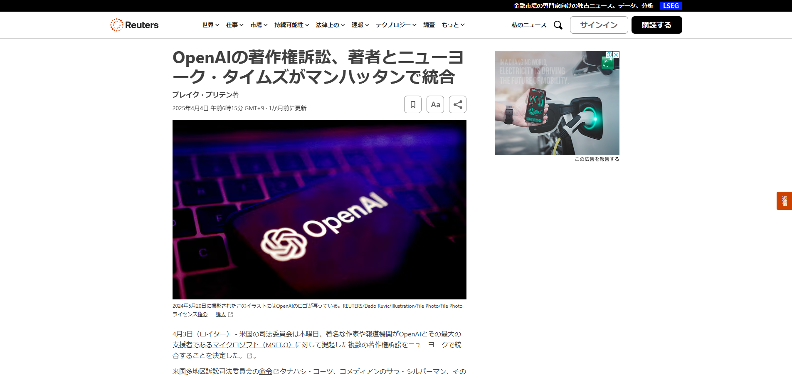Click この広告を報告する link
The width and height of the screenshot is (792, 378).
[597, 159]
